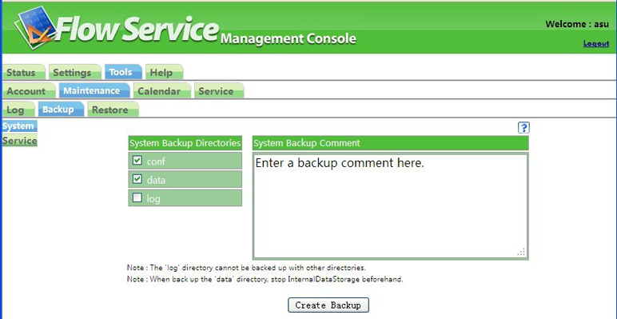The width and height of the screenshot is (617, 319).
Task: Open the Help tab
Action: click(x=164, y=72)
